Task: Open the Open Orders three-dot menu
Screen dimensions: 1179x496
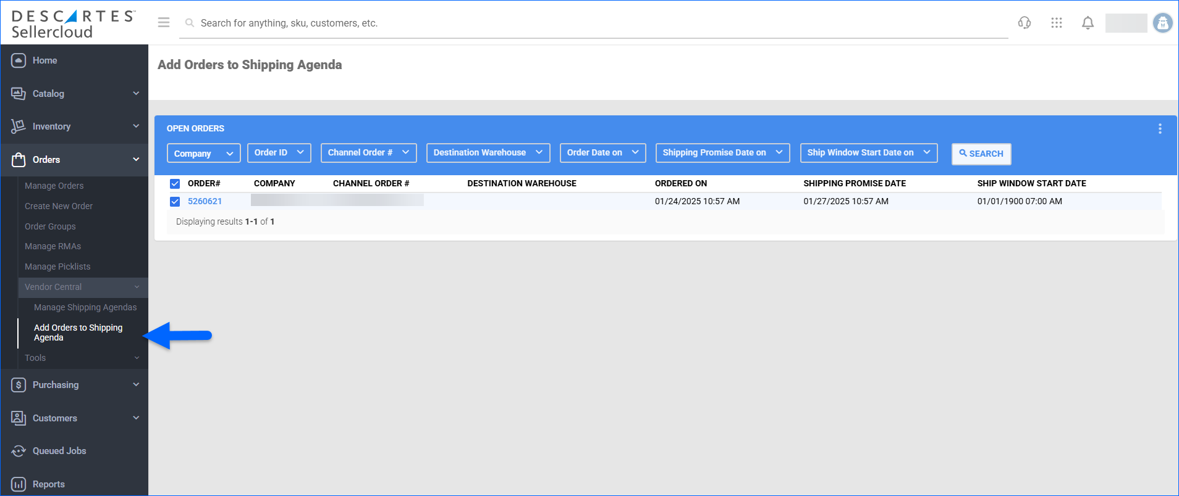Action: click(1159, 128)
